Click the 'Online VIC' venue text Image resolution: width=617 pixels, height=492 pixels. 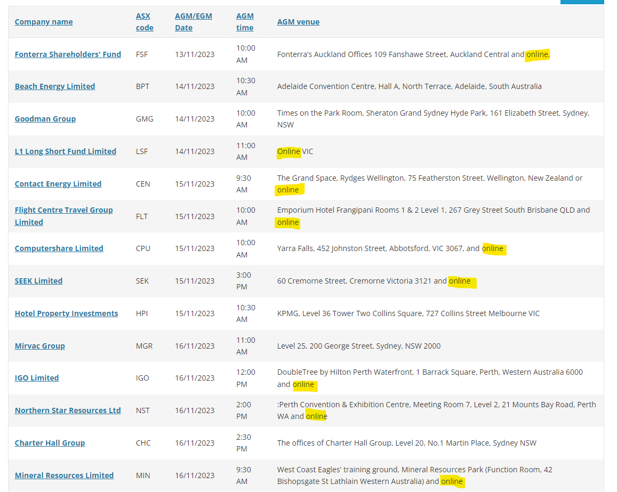pos(295,151)
